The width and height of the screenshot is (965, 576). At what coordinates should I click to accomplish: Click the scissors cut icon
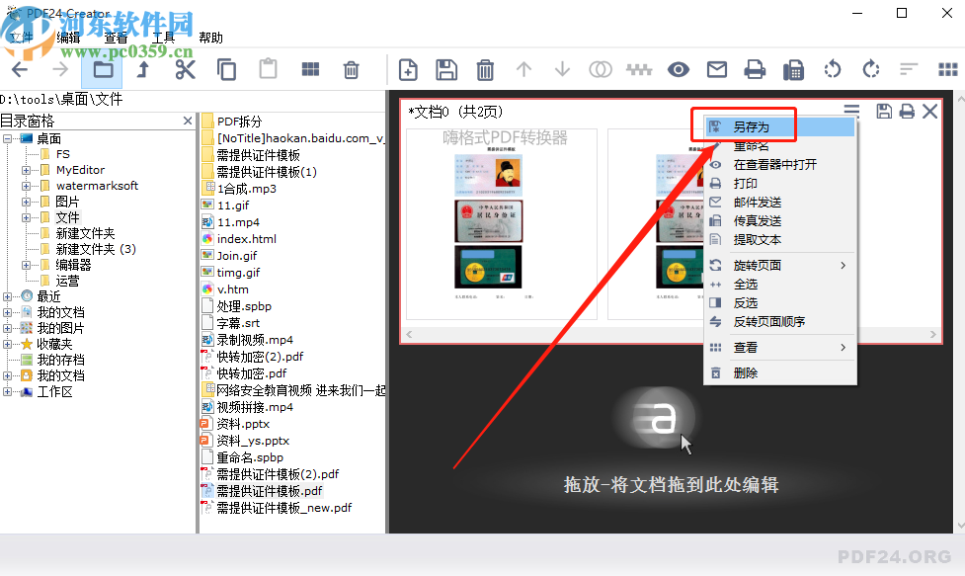tap(186, 69)
